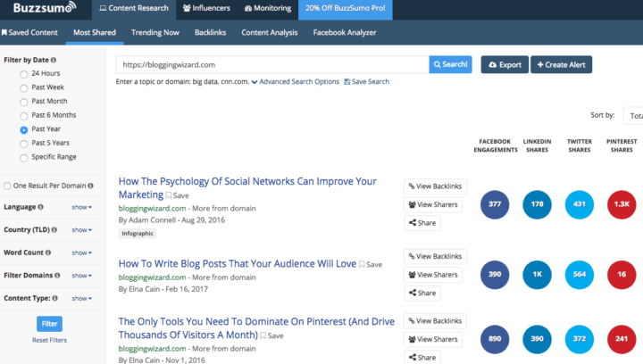Open How To Write Blog Posts article

click(237, 264)
